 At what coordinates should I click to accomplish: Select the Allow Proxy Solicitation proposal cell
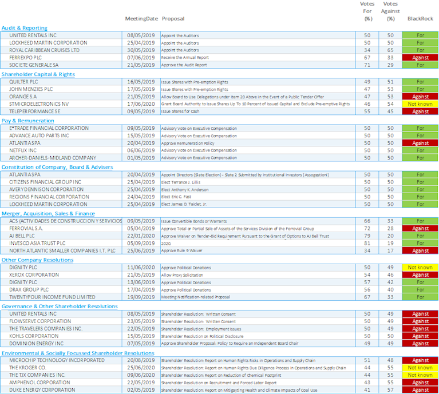point(258,275)
